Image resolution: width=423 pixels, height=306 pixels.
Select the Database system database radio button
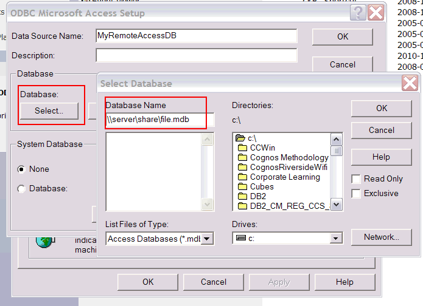[21, 189]
